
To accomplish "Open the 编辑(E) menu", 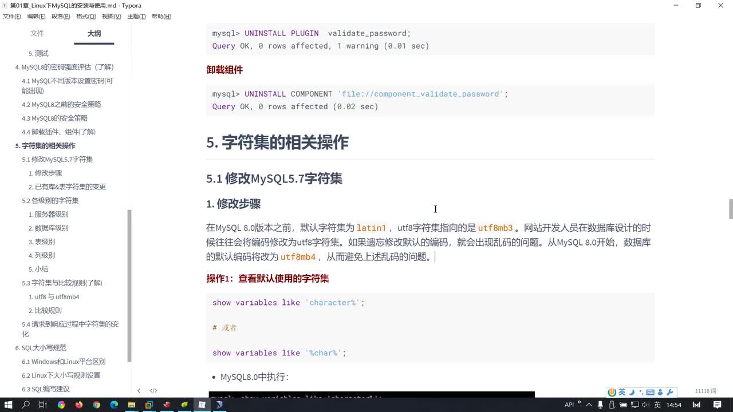I will 37,17.
